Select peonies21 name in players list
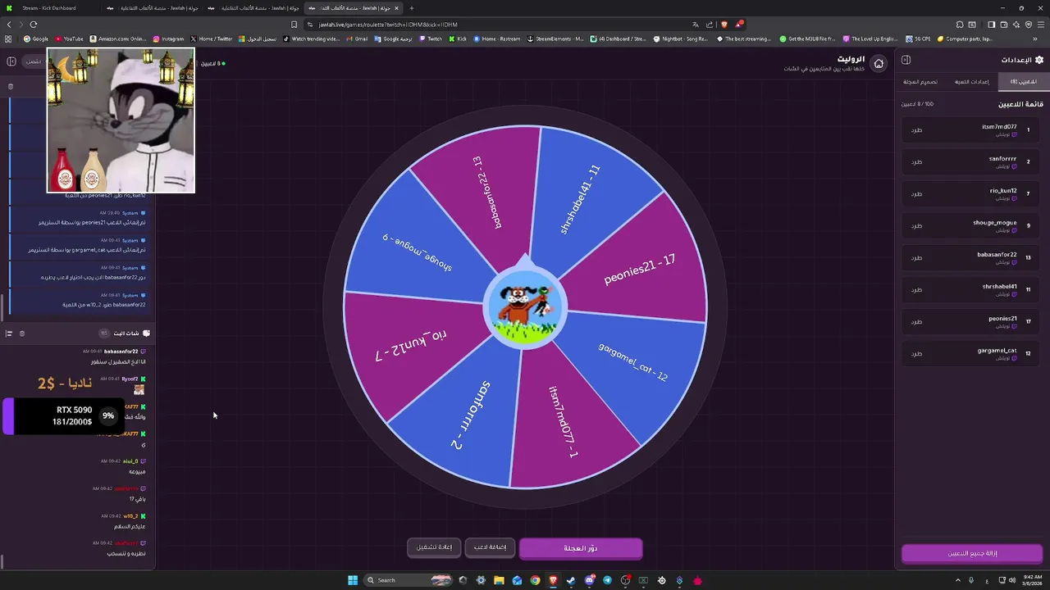Viewport: 1050px width, 590px height. coord(1002,318)
